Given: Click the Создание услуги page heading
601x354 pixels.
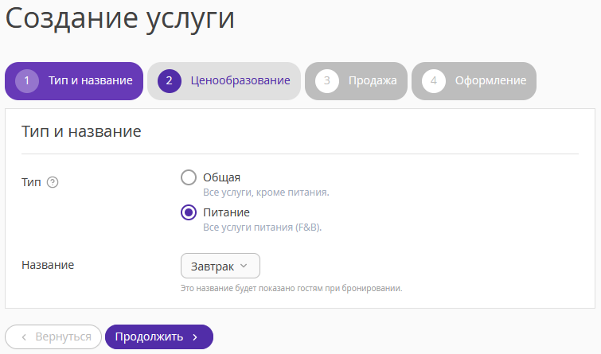Looking at the screenshot, I should tap(120, 19).
